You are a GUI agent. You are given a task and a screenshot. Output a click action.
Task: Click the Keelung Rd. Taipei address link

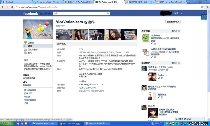tap(104, 52)
